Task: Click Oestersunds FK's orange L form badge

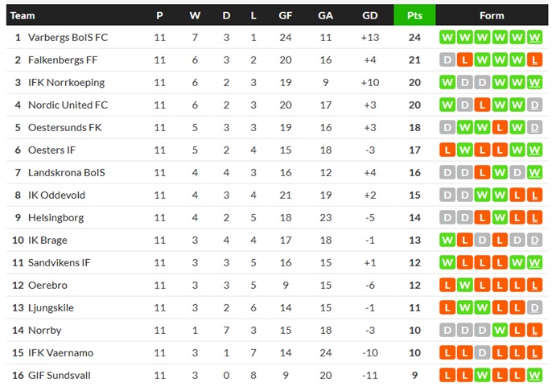Action: (x=500, y=127)
